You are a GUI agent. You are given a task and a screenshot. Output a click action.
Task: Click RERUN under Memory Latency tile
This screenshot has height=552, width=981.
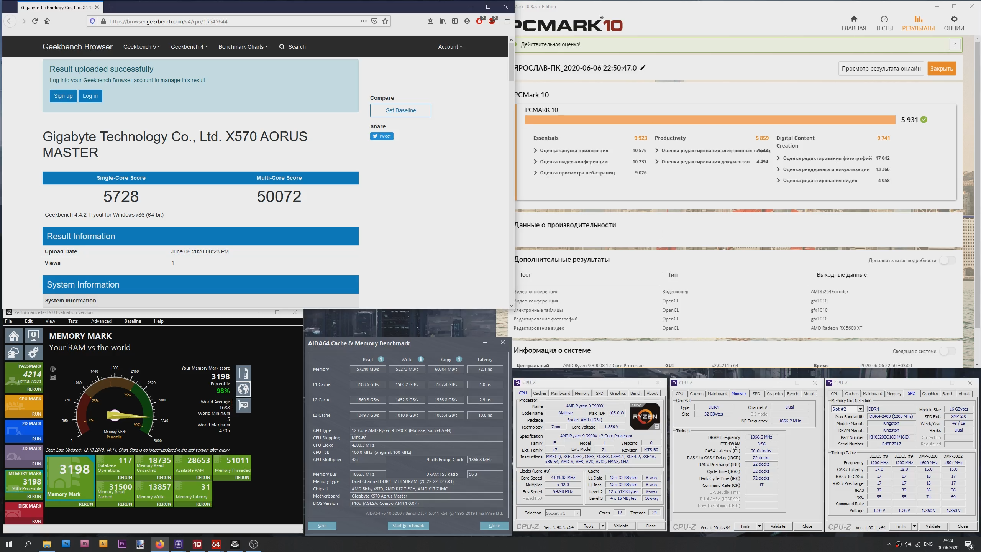(203, 504)
